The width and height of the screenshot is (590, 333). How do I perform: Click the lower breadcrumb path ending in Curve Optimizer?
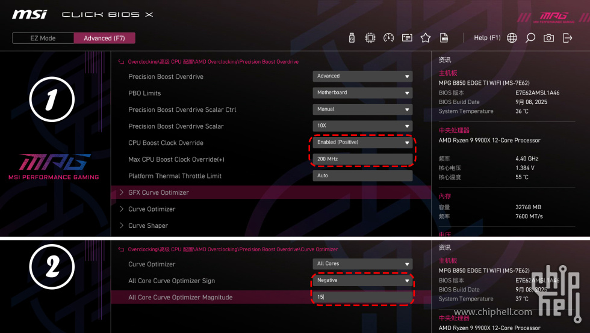click(232, 249)
